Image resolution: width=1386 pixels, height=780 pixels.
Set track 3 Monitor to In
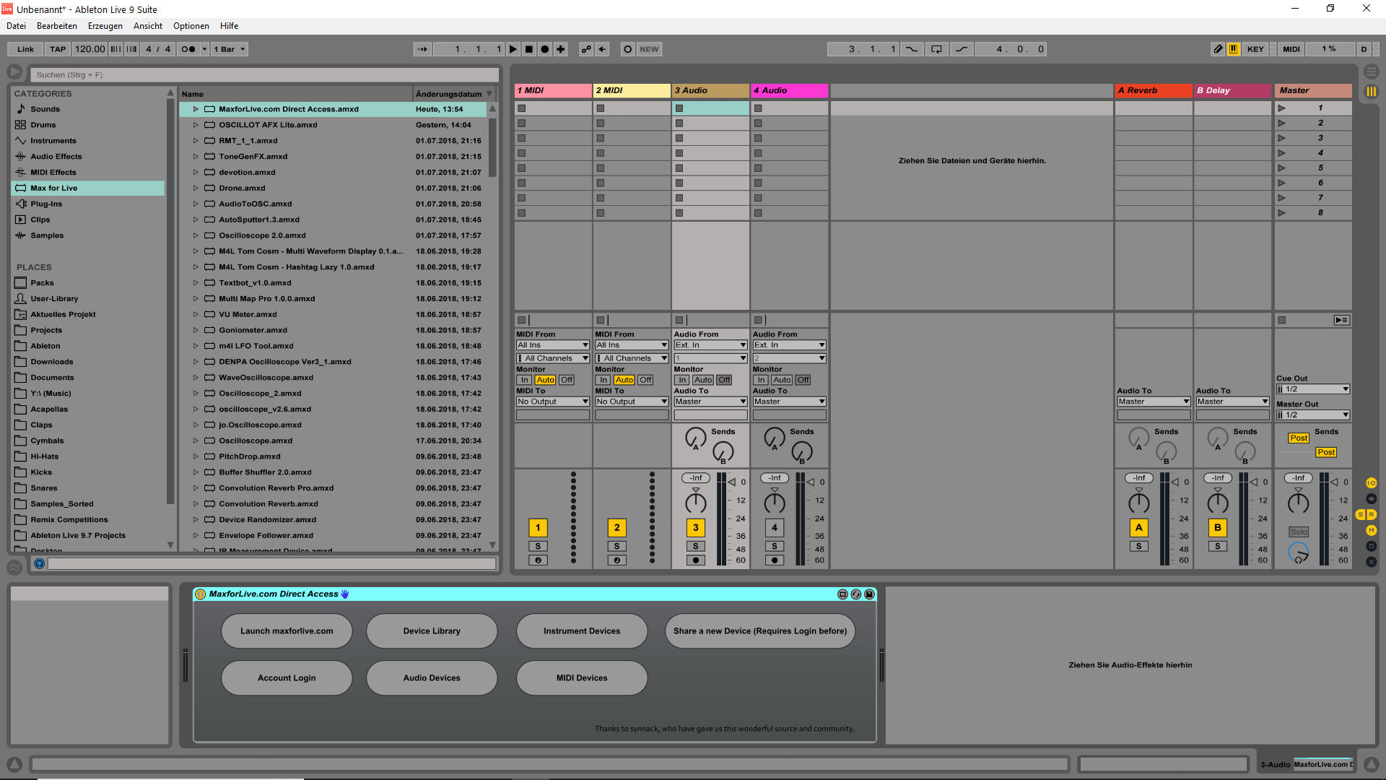(682, 380)
